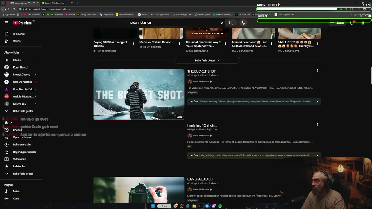Play THE BUCKET SHOT video thumbnail

139,94
